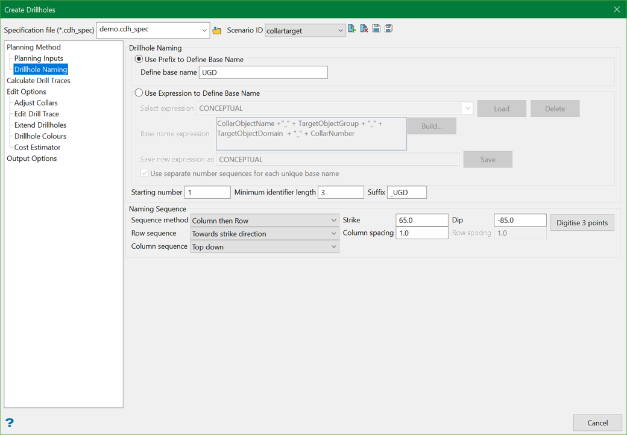
Task: Click the add new scenario icon
Action: [x=352, y=29]
